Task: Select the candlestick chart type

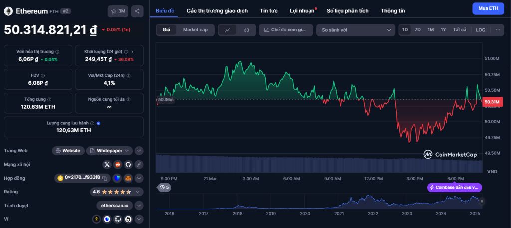Action: pos(246,30)
